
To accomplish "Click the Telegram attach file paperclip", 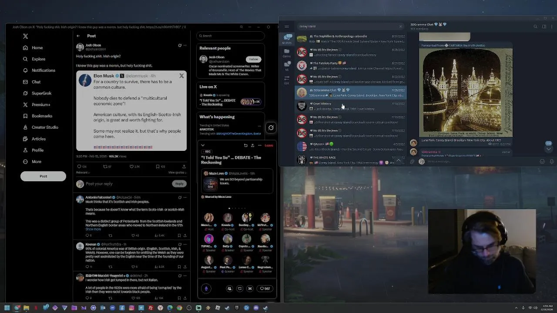I will pos(412,162).
